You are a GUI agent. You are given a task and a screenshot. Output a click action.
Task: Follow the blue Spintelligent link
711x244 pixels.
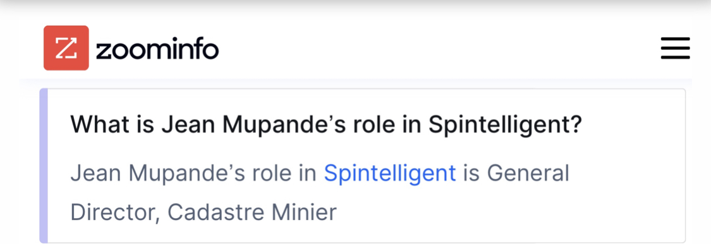tap(390, 173)
